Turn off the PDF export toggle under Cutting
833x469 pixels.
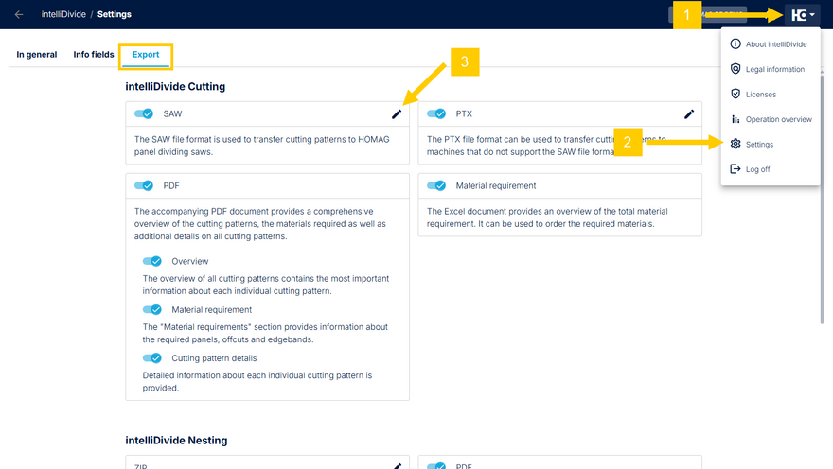click(x=144, y=185)
